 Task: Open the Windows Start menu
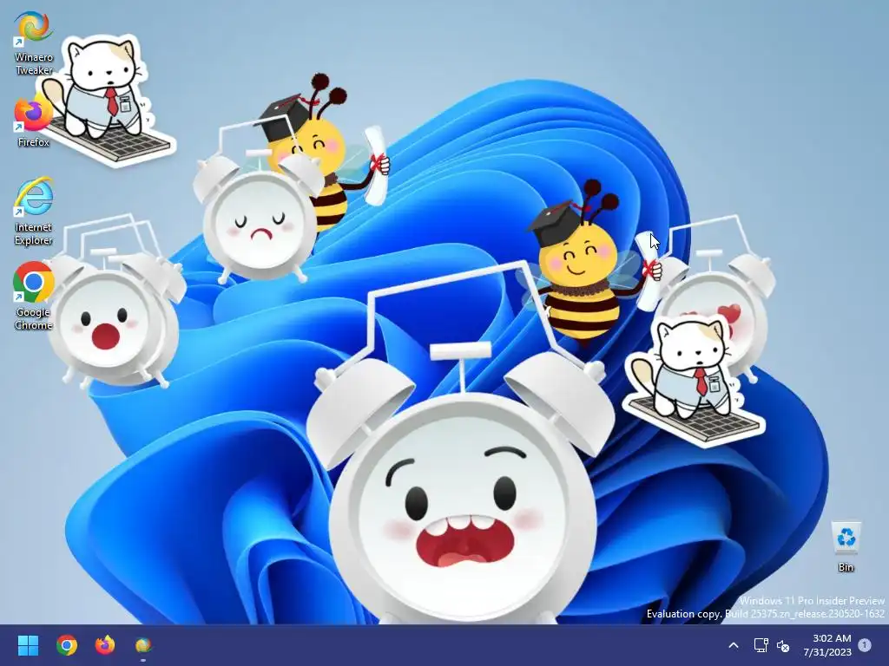28,645
